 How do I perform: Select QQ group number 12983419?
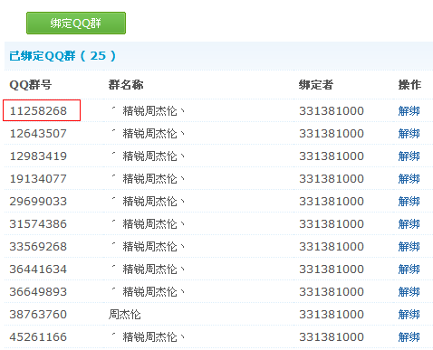point(38,156)
